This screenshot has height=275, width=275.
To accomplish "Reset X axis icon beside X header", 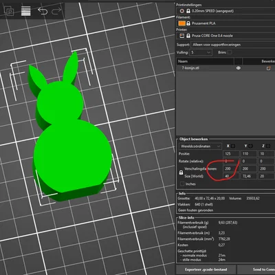I will click(x=233, y=146).
